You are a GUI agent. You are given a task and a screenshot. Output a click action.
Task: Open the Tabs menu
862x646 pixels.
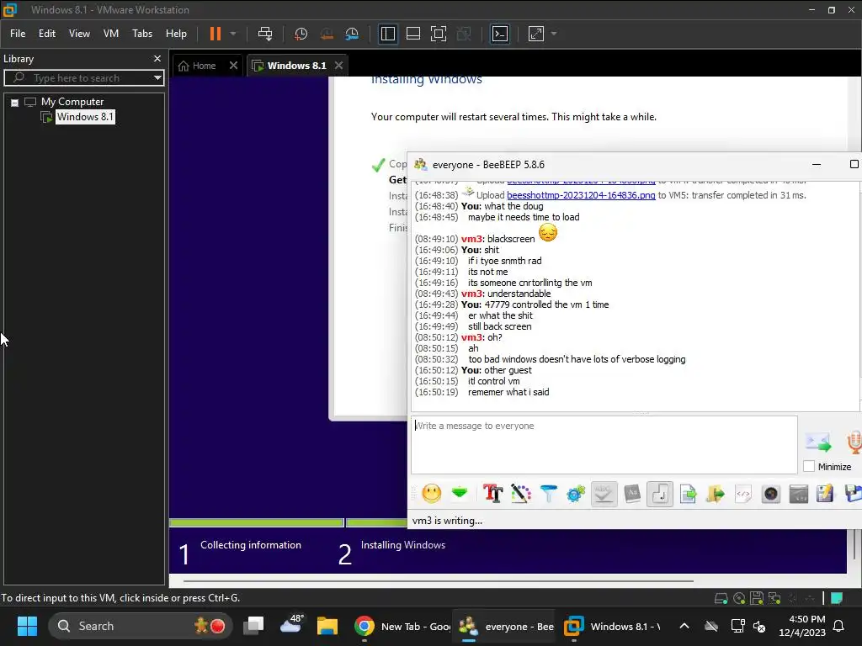click(x=141, y=34)
